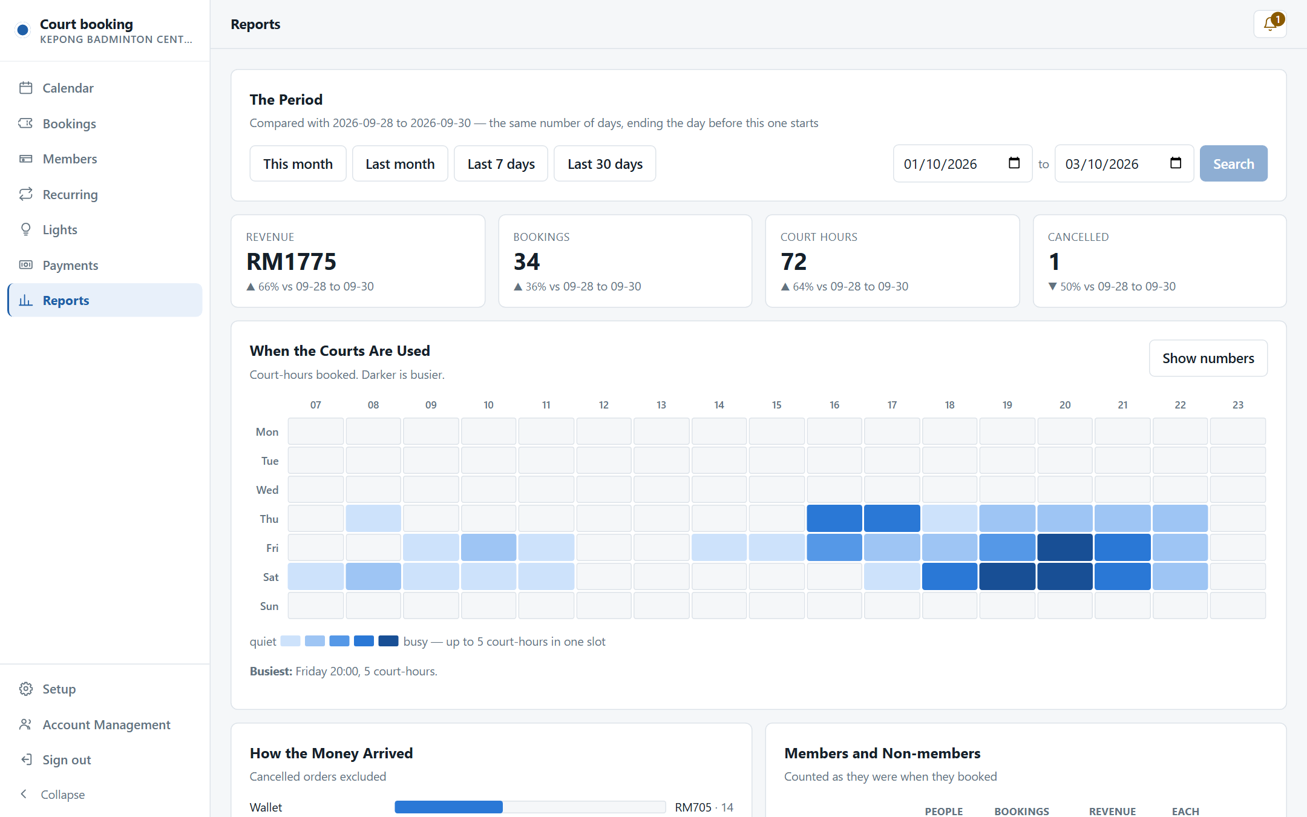Click the Court Hours 72 card
The height and width of the screenshot is (817, 1307).
[x=893, y=261]
